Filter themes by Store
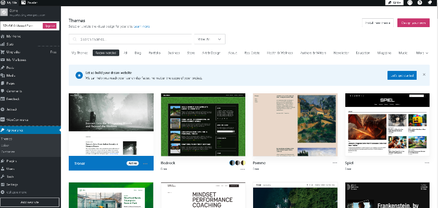 191,53
